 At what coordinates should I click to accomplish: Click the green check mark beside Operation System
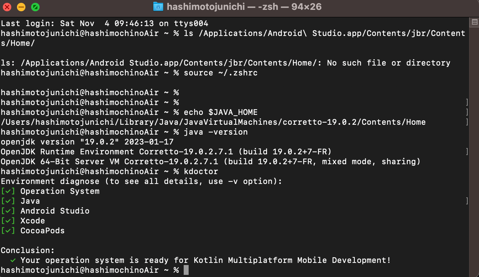(x=8, y=191)
